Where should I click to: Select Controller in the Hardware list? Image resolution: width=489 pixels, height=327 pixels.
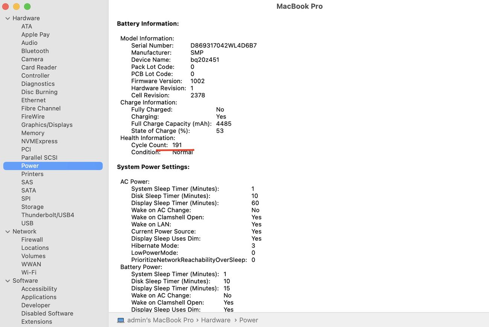(35, 76)
